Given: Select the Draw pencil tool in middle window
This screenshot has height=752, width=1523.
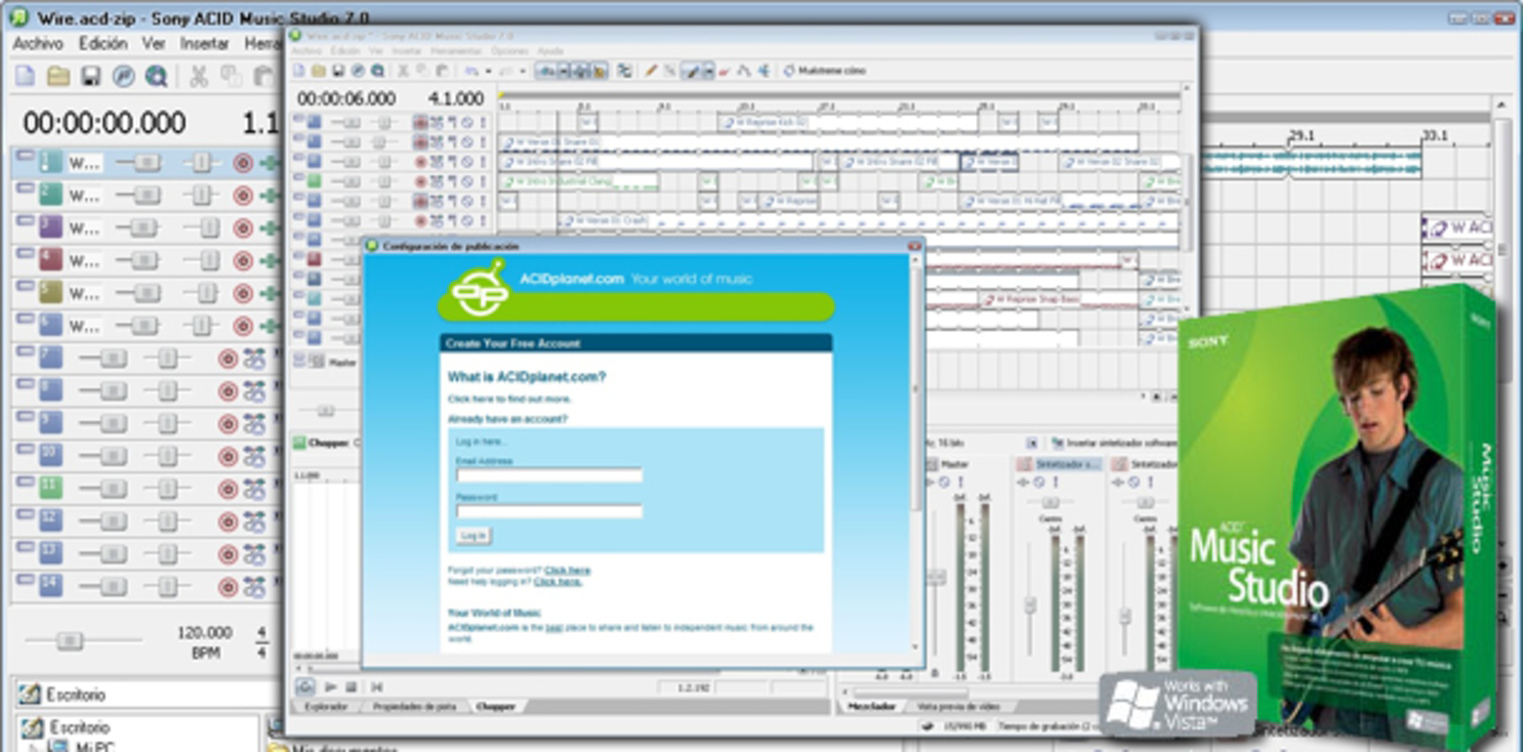Looking at the screenshot, I should coord(650,70).
